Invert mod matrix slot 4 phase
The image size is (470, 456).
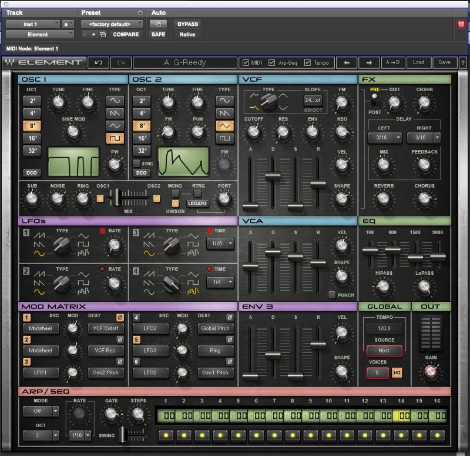(x=230, y=317)
